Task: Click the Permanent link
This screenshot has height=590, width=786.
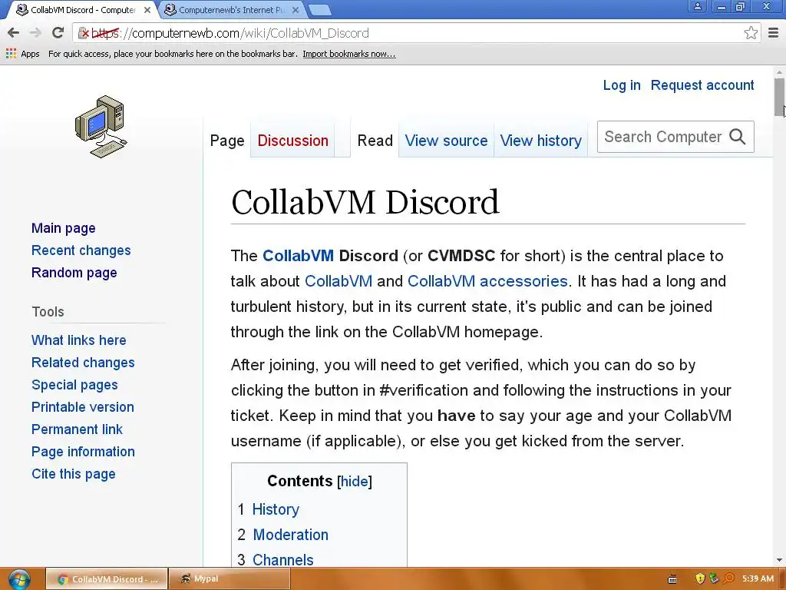Action: pos(77,429)
